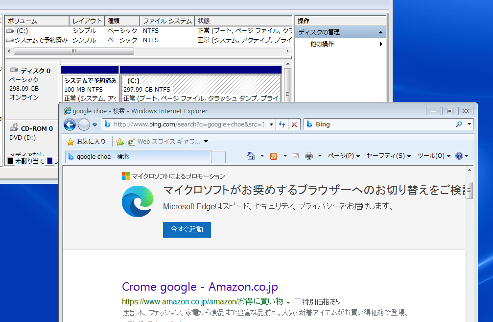Image resolution: width=493 pixels, height=322 pixels.
Task: Open the dropdown arrow beside the Amazon URL
Action: [x=288, y=302]
